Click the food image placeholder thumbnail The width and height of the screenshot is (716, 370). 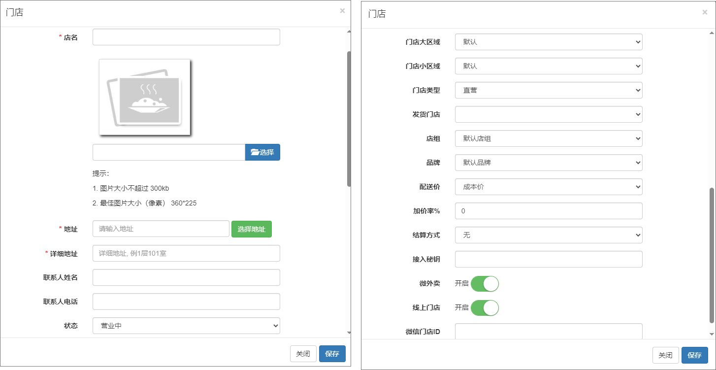click(145, 97)
